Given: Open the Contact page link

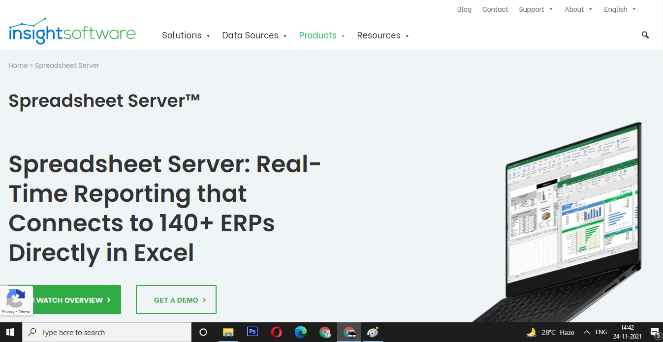Looking at the screenshot, I should [x=495, y=9].
